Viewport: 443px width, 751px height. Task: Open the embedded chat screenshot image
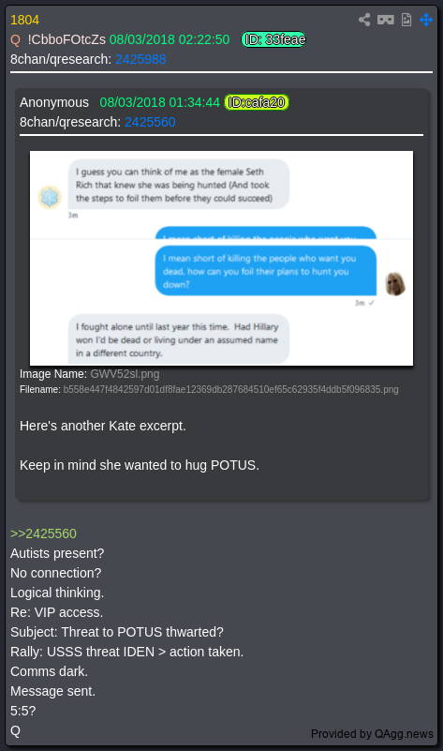pos(221,258)
